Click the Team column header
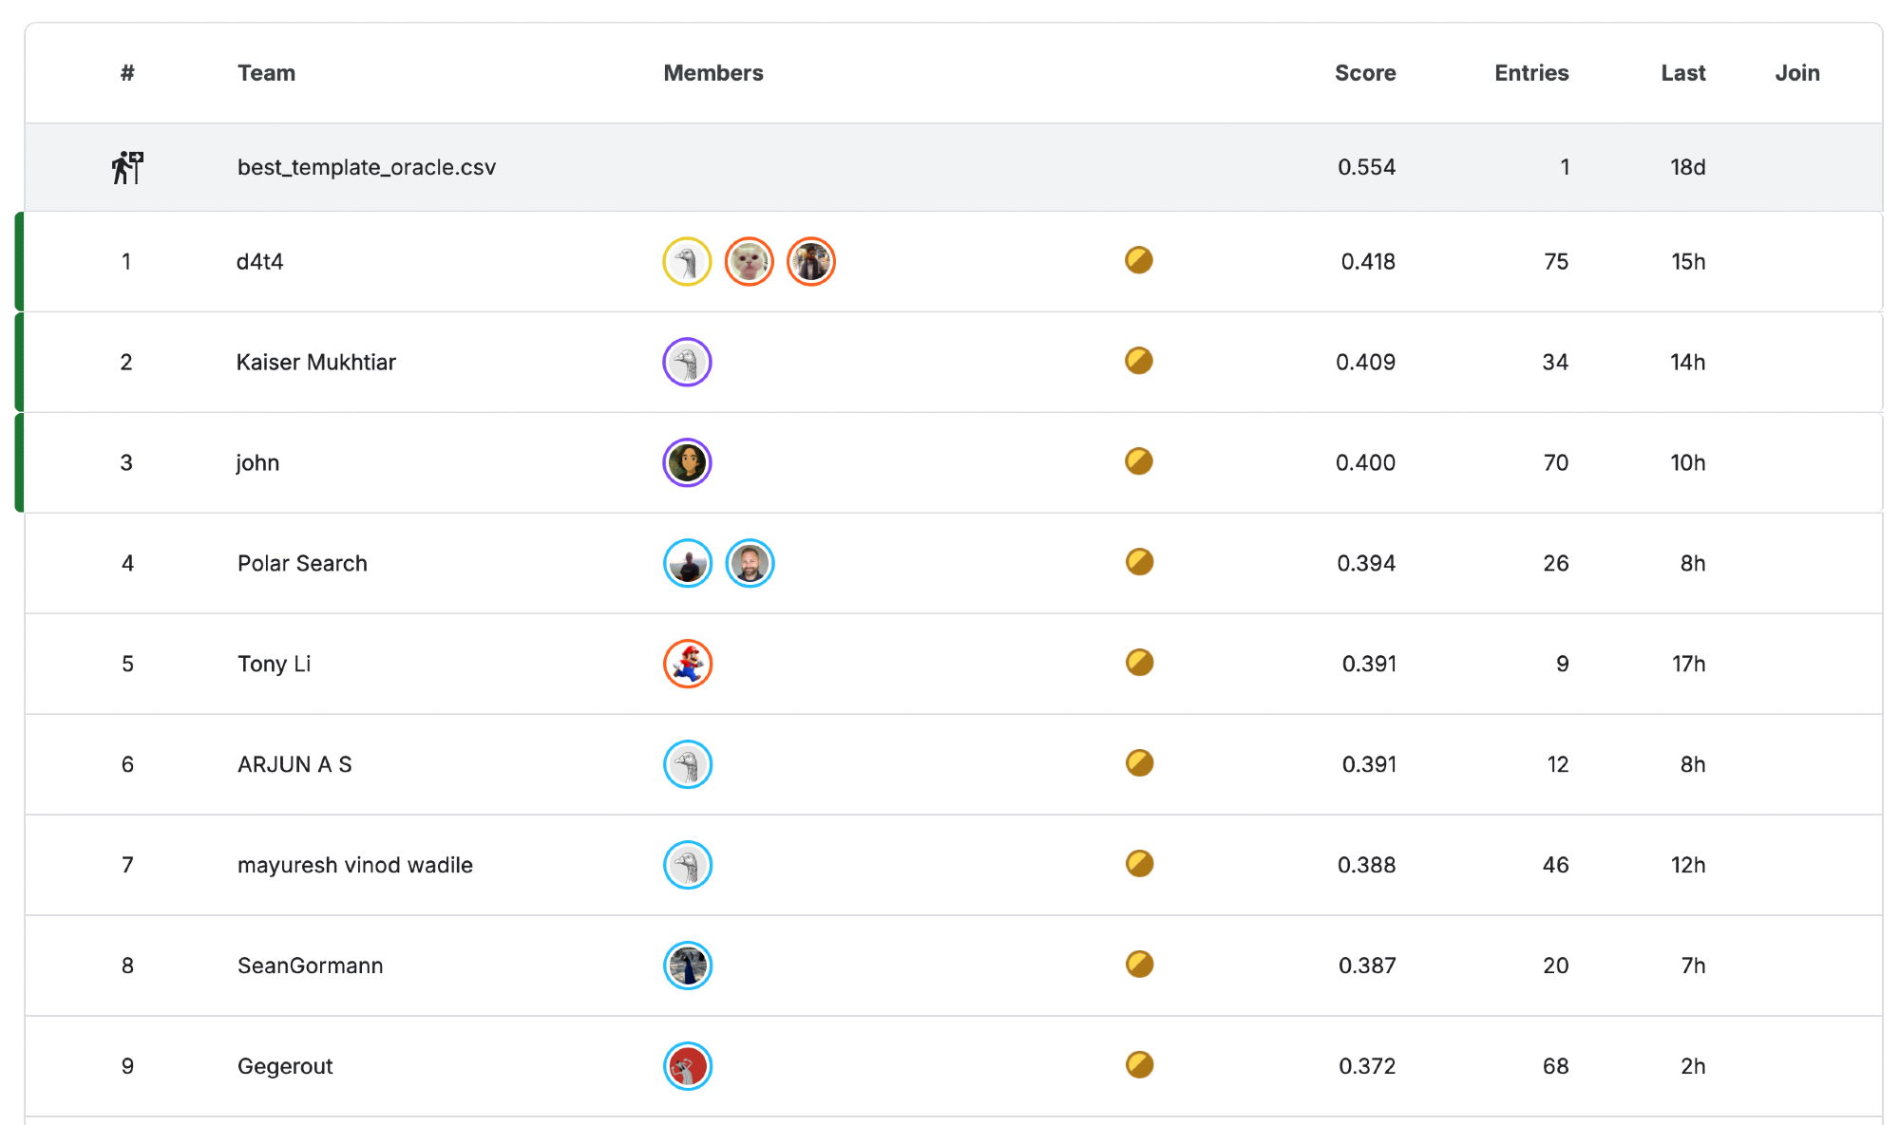The height and width of the screenshot is (1125, 1900). coord(266,73)
